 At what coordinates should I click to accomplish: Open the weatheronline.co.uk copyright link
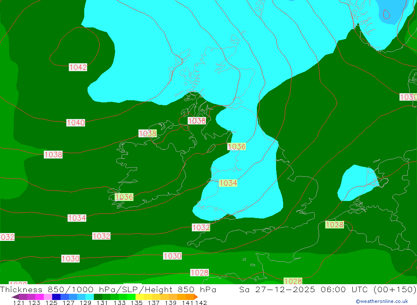382,301
